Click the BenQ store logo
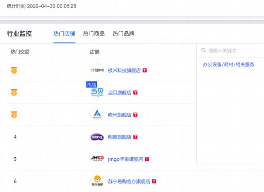This screenshot has height=192, width=264. [x=97, y=137]
